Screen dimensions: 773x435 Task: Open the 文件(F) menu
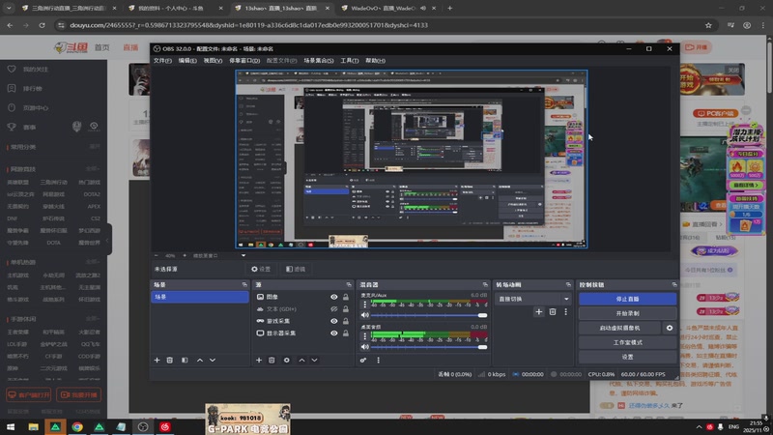click(162, 61)
